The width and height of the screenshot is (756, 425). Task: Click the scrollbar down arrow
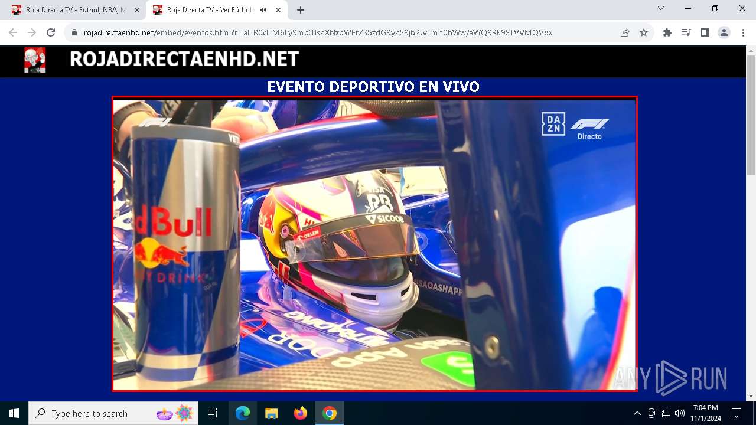[751, 396]
